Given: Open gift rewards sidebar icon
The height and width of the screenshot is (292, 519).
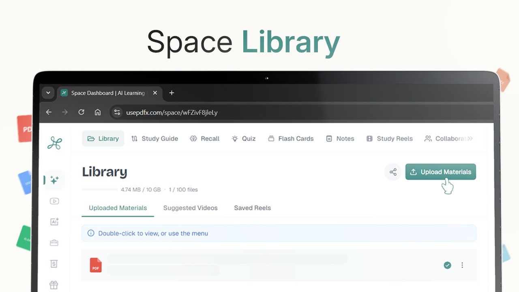Looking at the screenshot, I should click(x=54, y=285).
